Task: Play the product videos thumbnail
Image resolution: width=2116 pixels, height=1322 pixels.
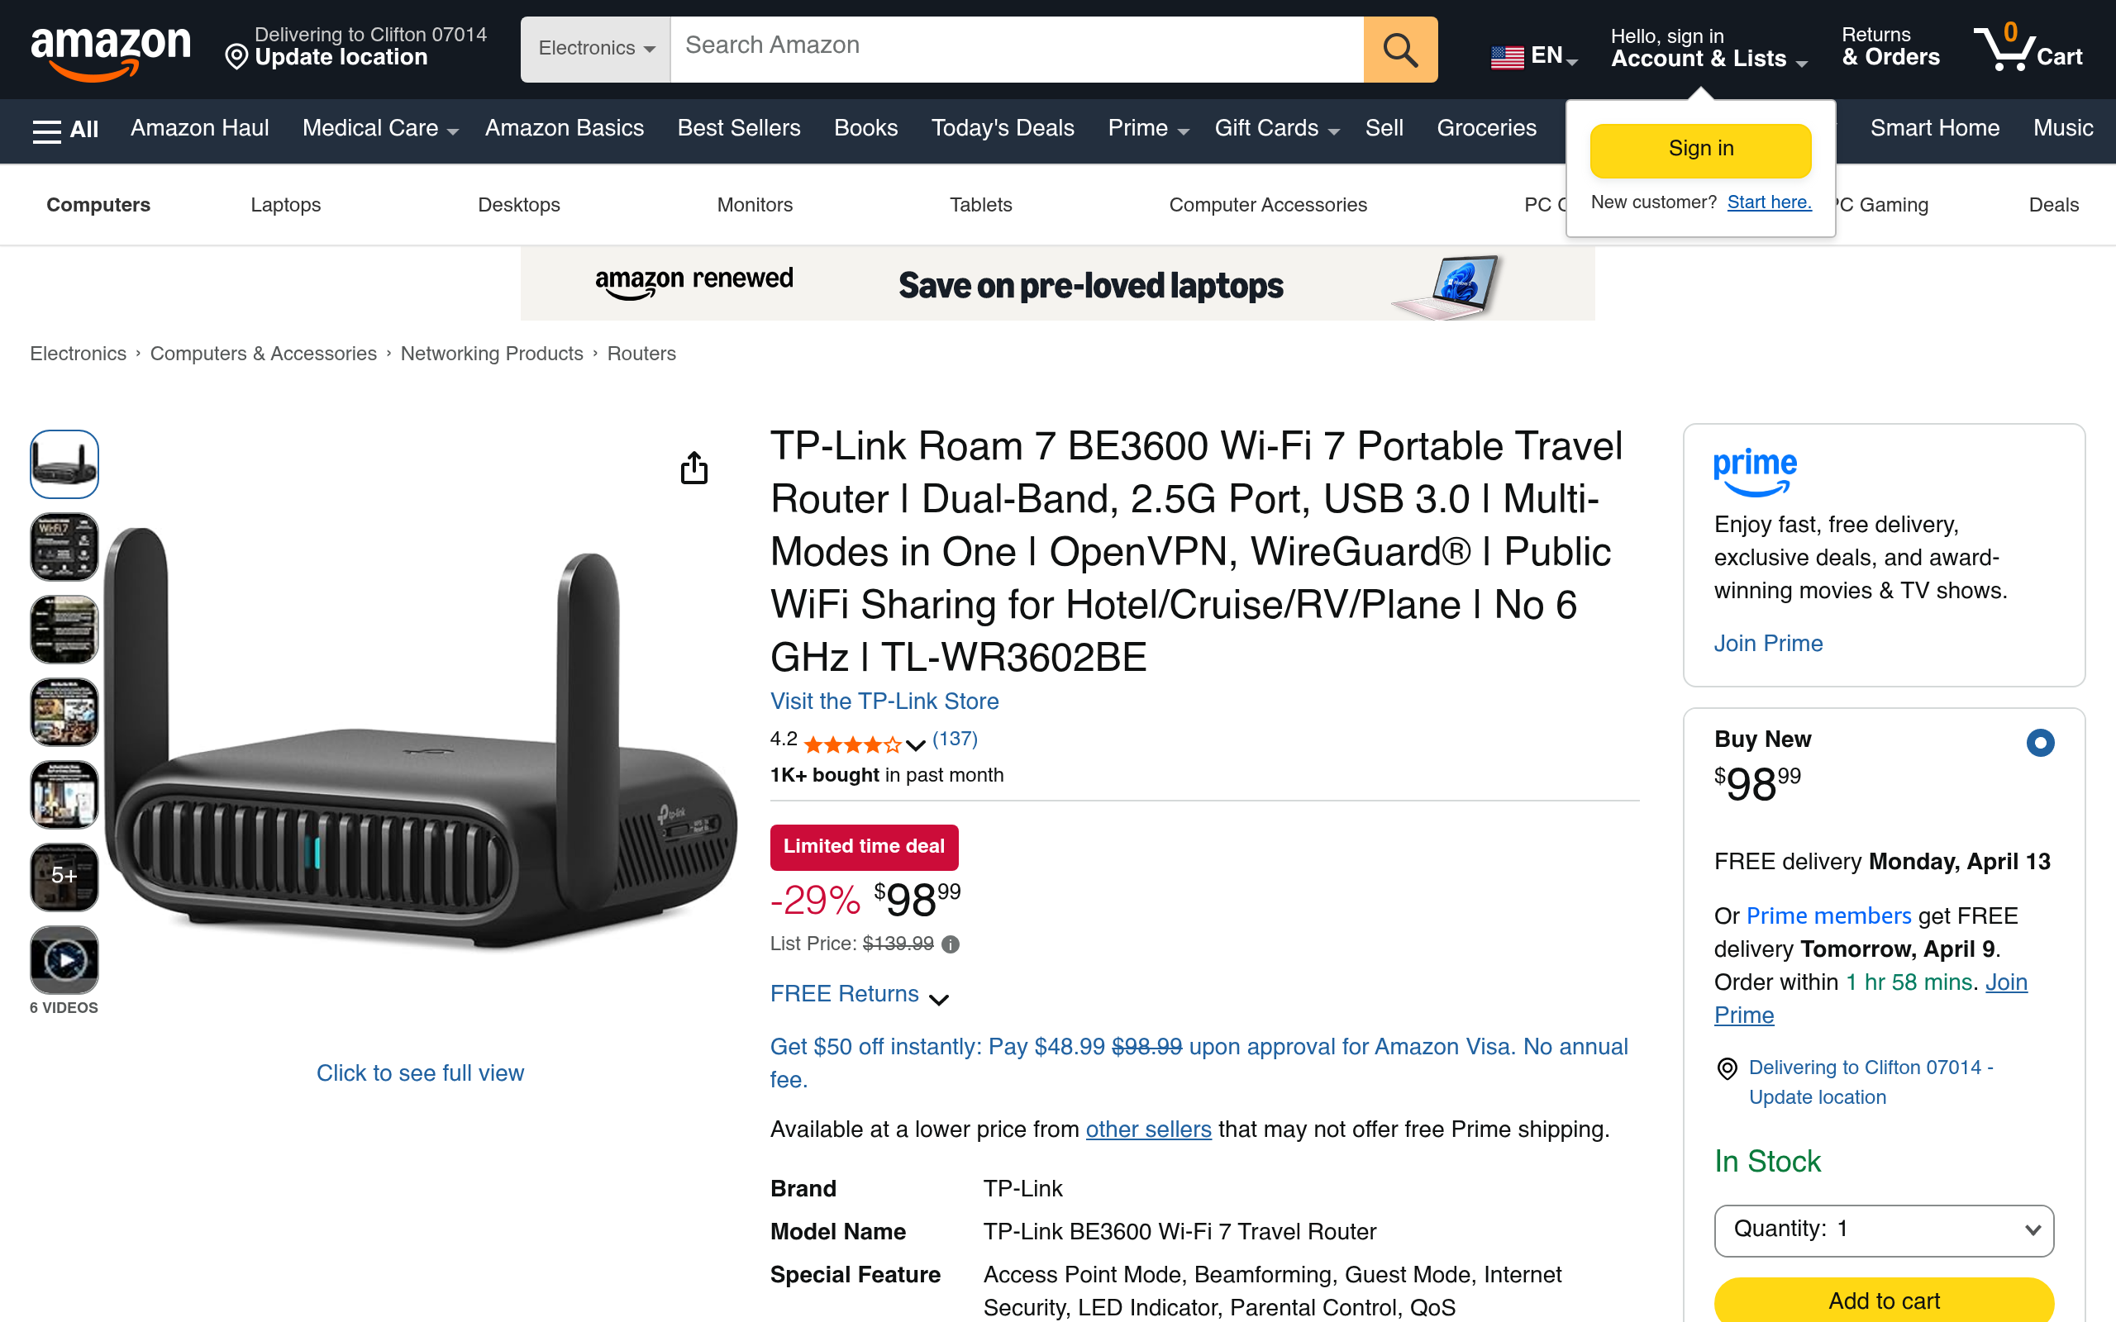Action: [x=64, y=960]
